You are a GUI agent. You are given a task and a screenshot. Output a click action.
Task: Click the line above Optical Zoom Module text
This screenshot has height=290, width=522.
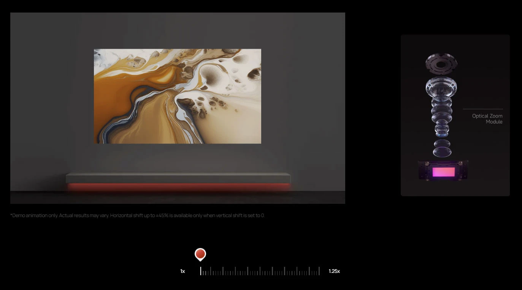pyautogui.click(x=483, y=109)
